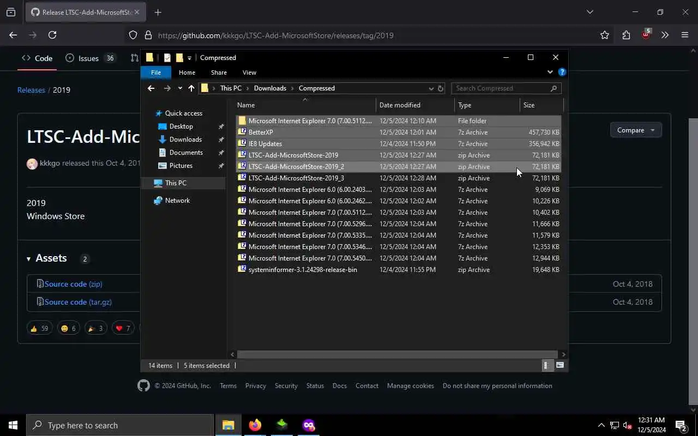Open Customize Quick Access Toolbar dropdown
This screenshot has width=698, height=436.
(189, 58)
